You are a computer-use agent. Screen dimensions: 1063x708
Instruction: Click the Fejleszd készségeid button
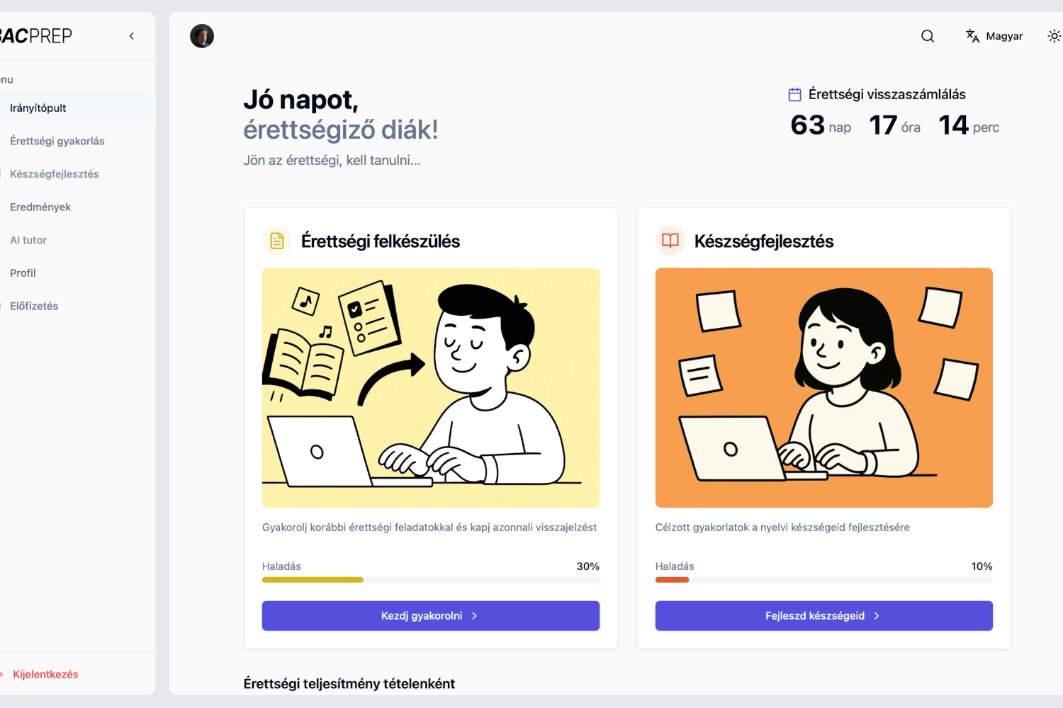pos(824,616)
